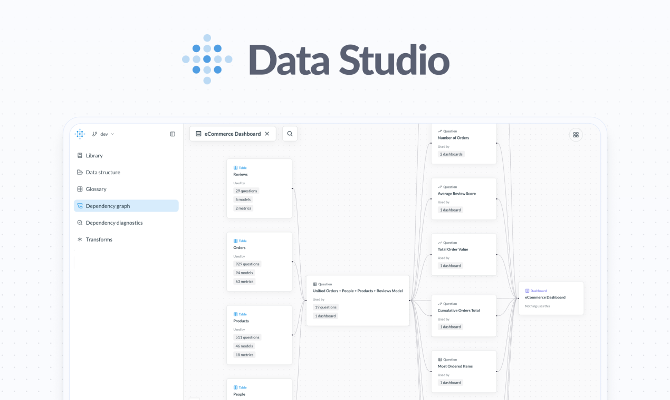Click the Transforms asterisk icon
Image resolution: width=670 pixels, height=400 pixels.
[x=79, y=239]
